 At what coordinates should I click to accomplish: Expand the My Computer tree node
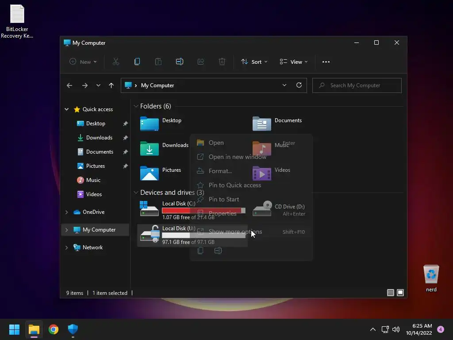[x=67, y=230]
